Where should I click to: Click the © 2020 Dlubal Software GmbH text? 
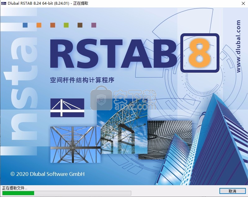[x=47, y=174]
